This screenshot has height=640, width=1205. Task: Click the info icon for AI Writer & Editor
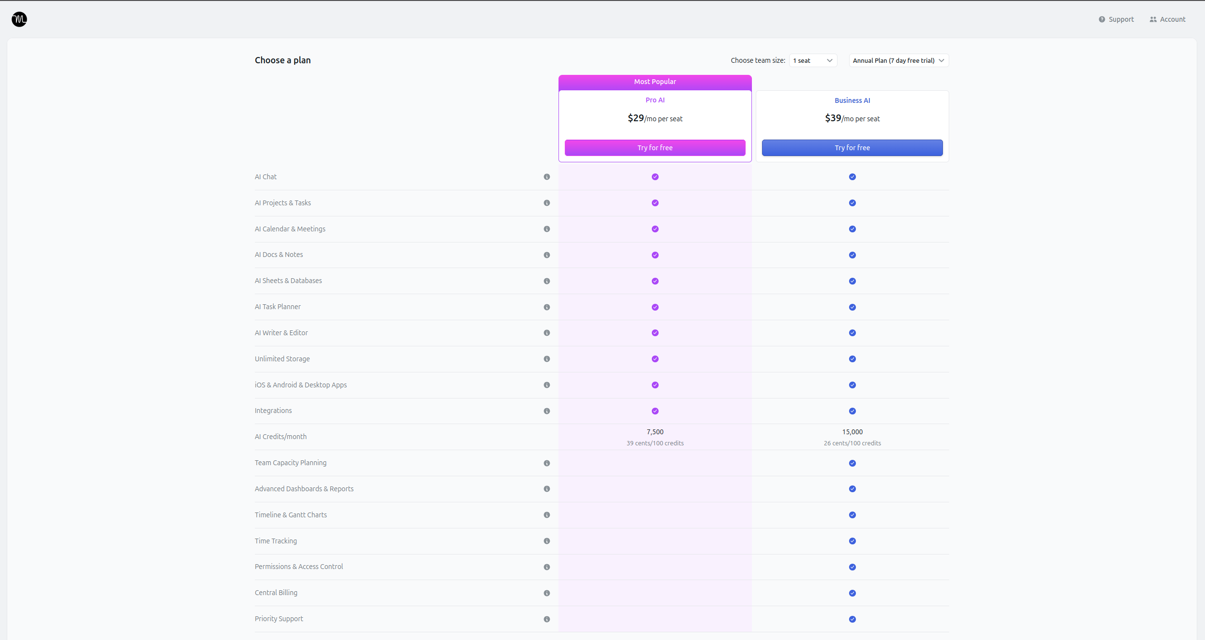[x=547, y=333]
